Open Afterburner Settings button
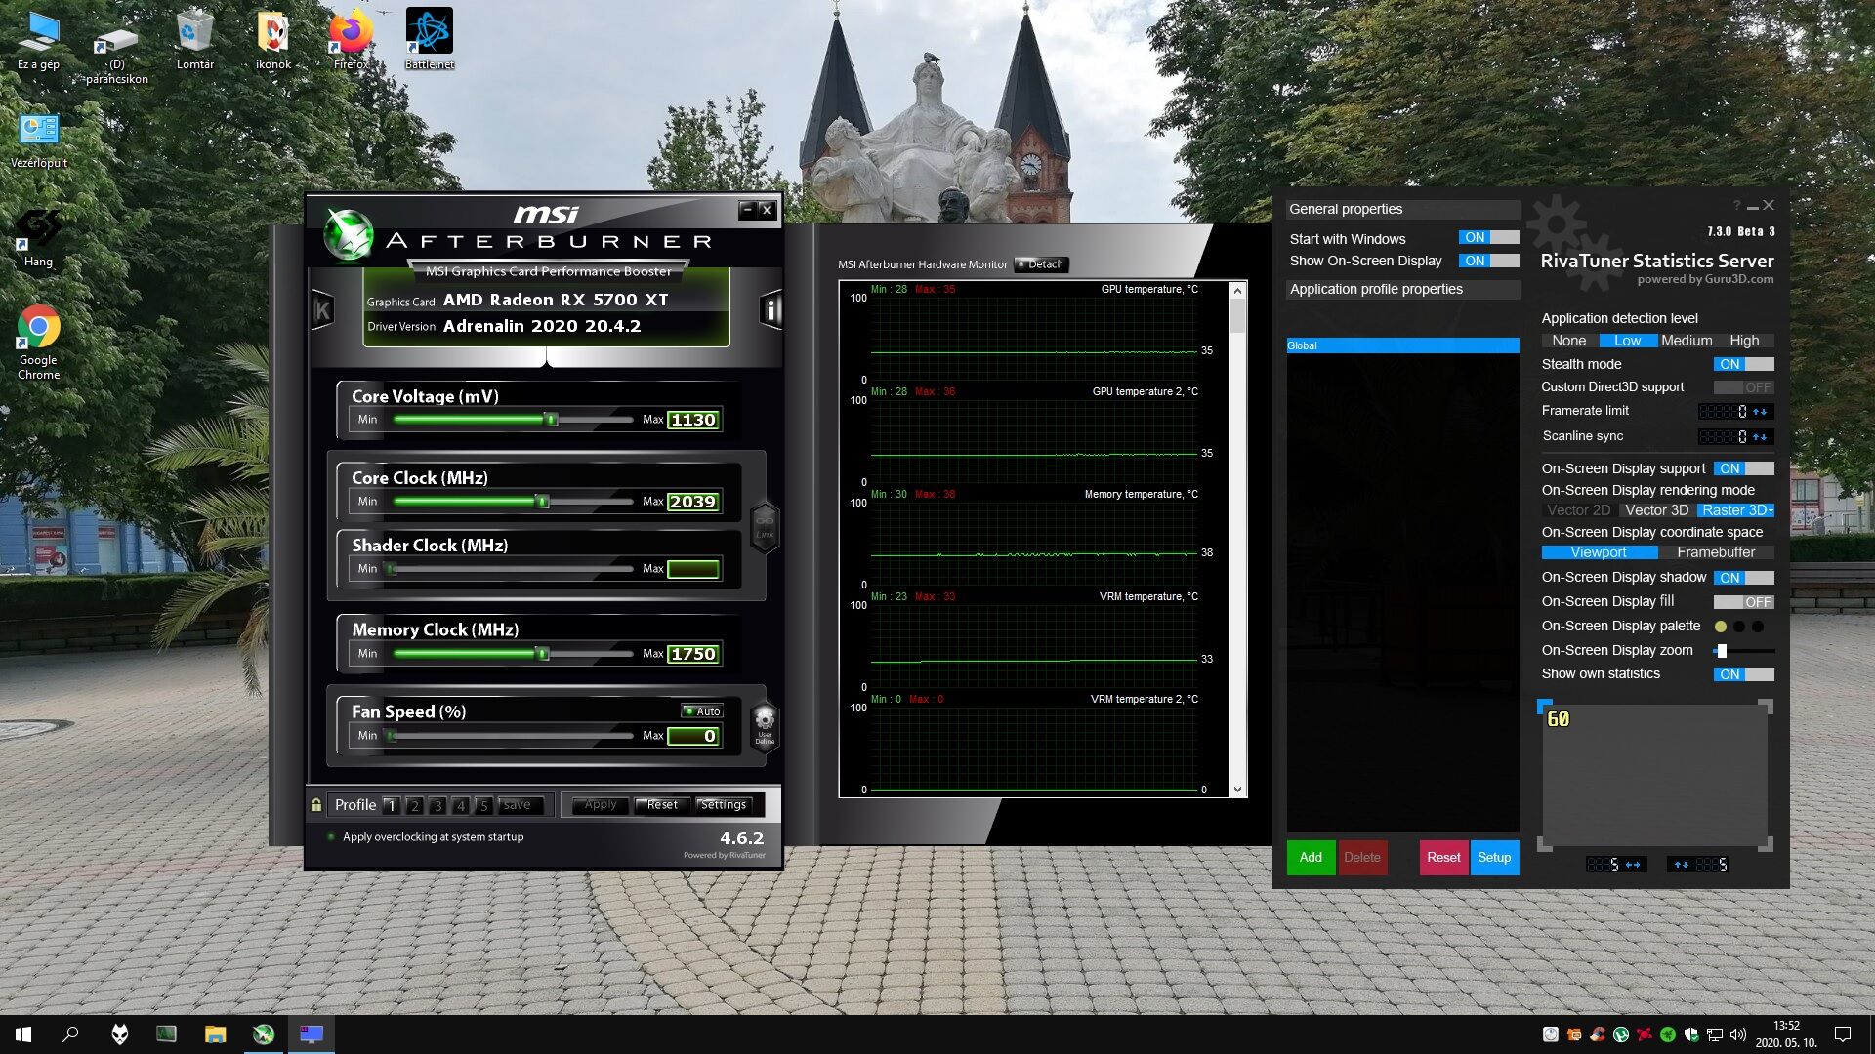This screenshot has width=1875, height=1054. coord(724,805)
